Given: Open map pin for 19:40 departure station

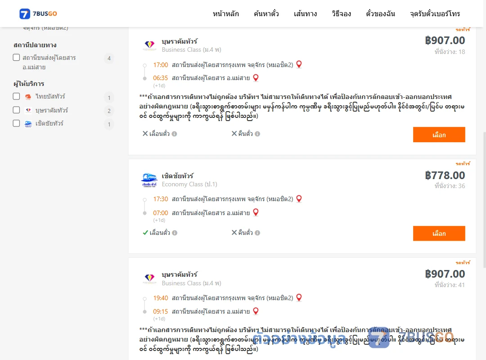Looking at the screenshot, I should [x=299, y=297].
